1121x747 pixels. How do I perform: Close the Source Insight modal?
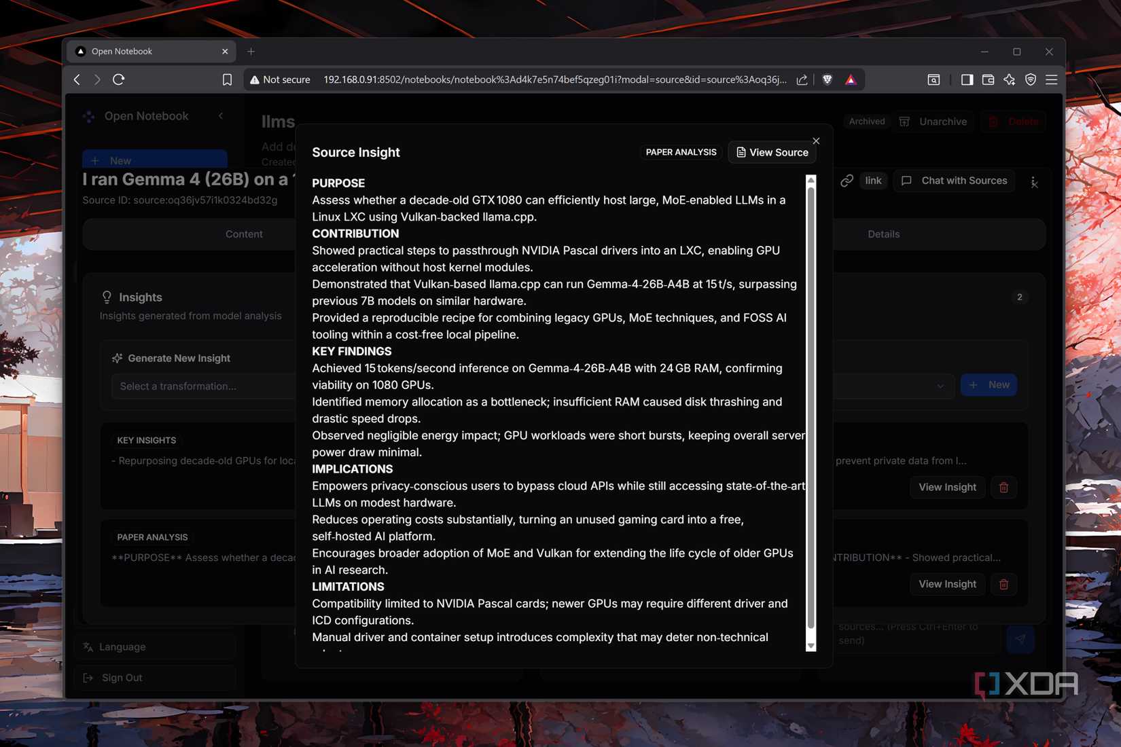816,141
